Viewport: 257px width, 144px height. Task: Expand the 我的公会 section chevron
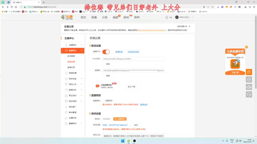pos(82,84)
